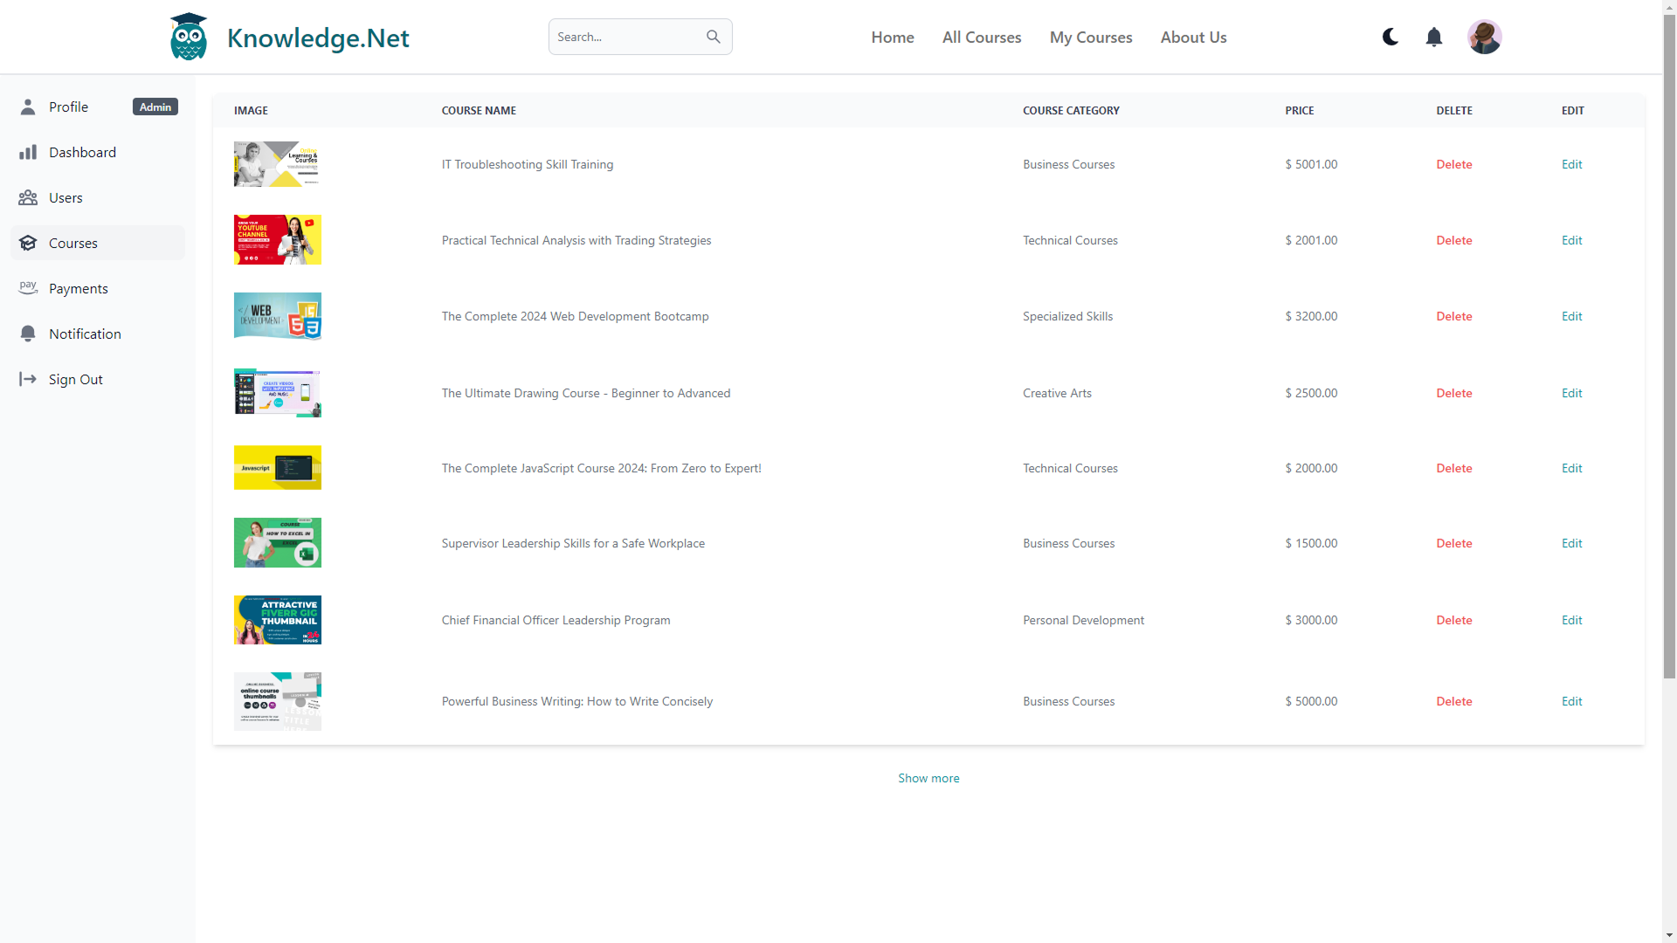Screen dimensions: 1677x943
Task: Click the Notification bell sidebar icon
Action: (x=28, y=334)
